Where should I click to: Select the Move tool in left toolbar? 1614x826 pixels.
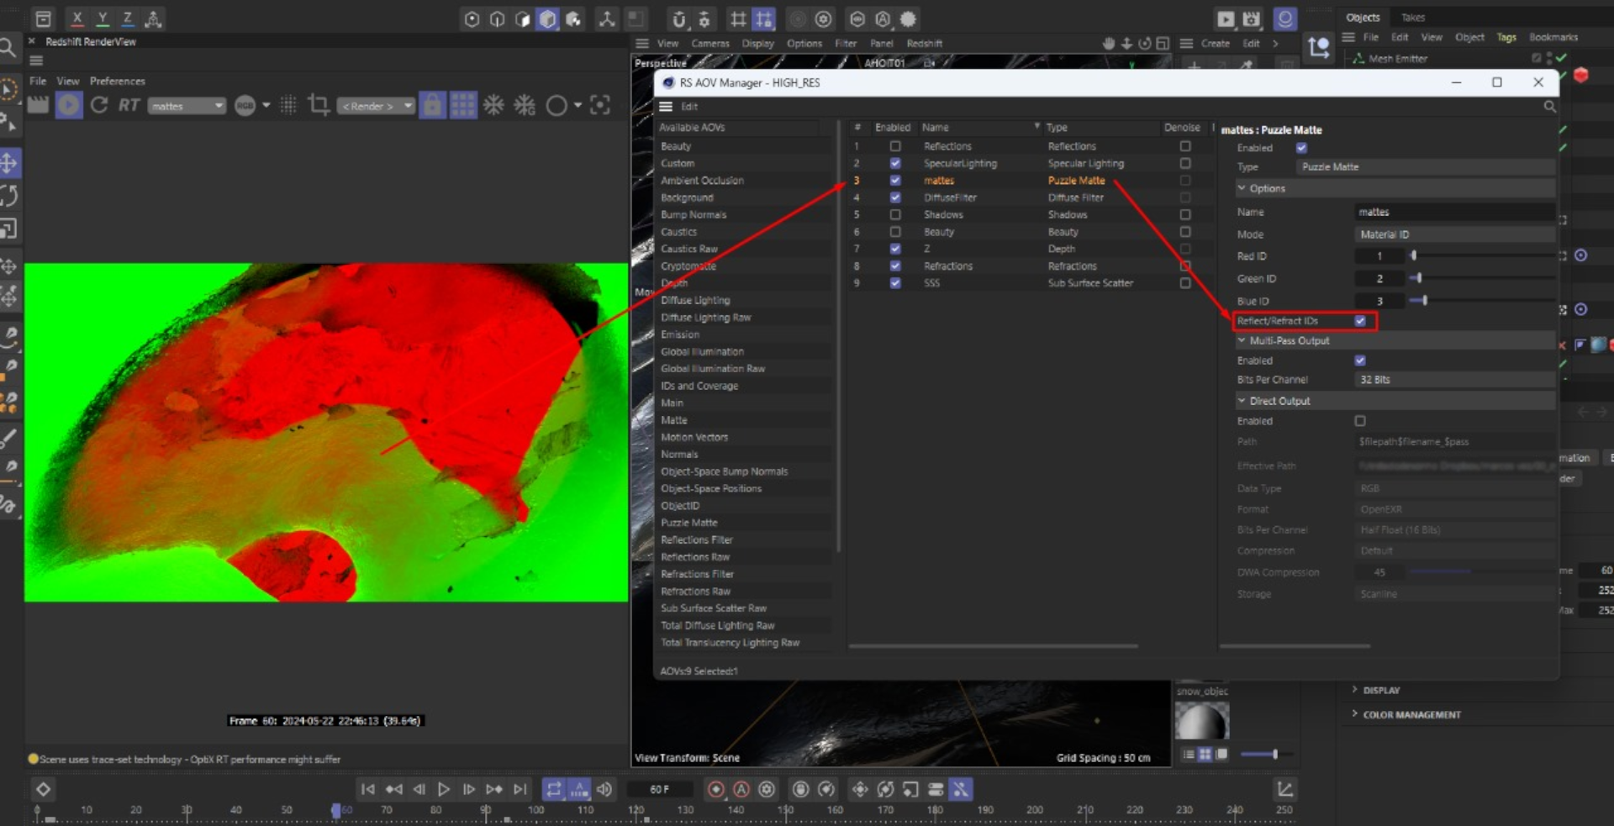click(9, 162)
